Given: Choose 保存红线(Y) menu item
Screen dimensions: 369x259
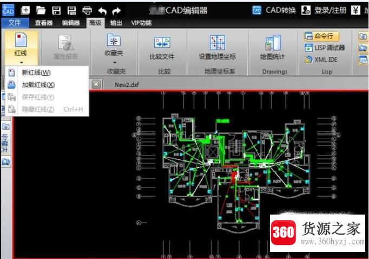Looking at the screenshot, I should pos(47,97).
